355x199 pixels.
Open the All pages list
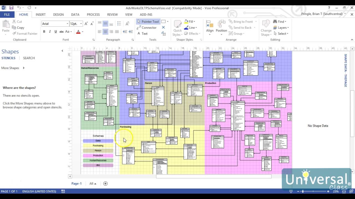click(x=93, y=184)
